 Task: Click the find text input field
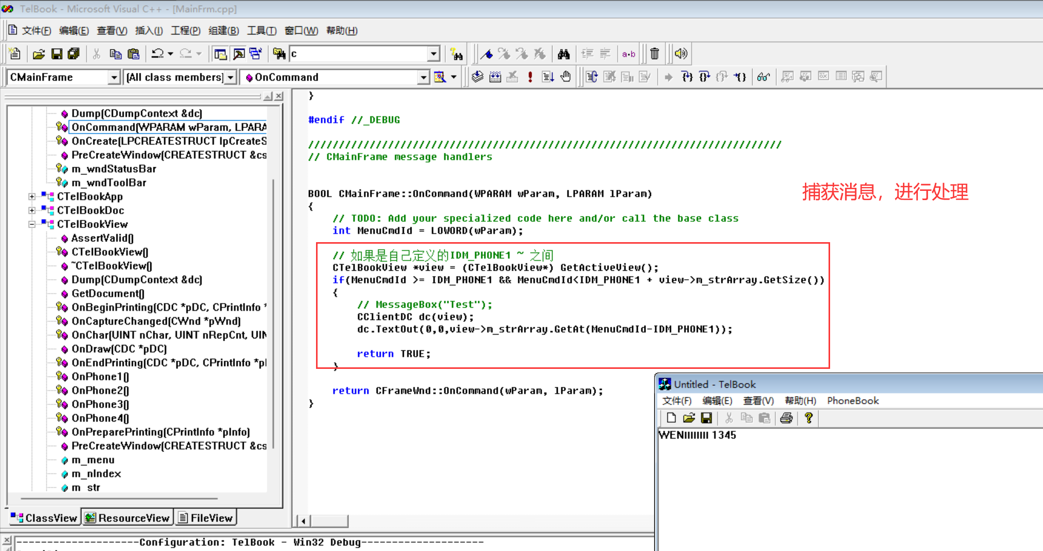359,54
